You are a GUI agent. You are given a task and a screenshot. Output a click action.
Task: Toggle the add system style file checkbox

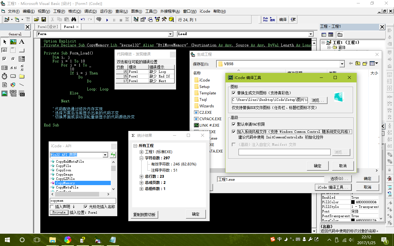coord(234,132)
